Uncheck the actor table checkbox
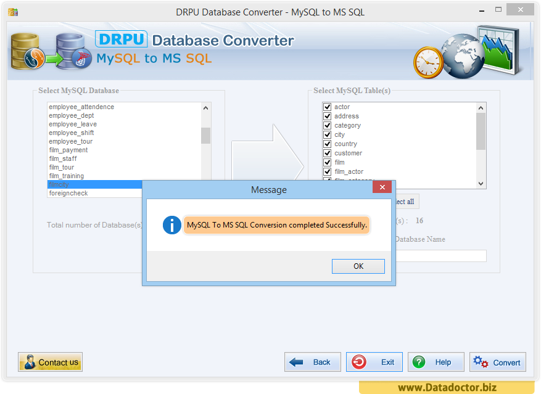 point(328,107)
